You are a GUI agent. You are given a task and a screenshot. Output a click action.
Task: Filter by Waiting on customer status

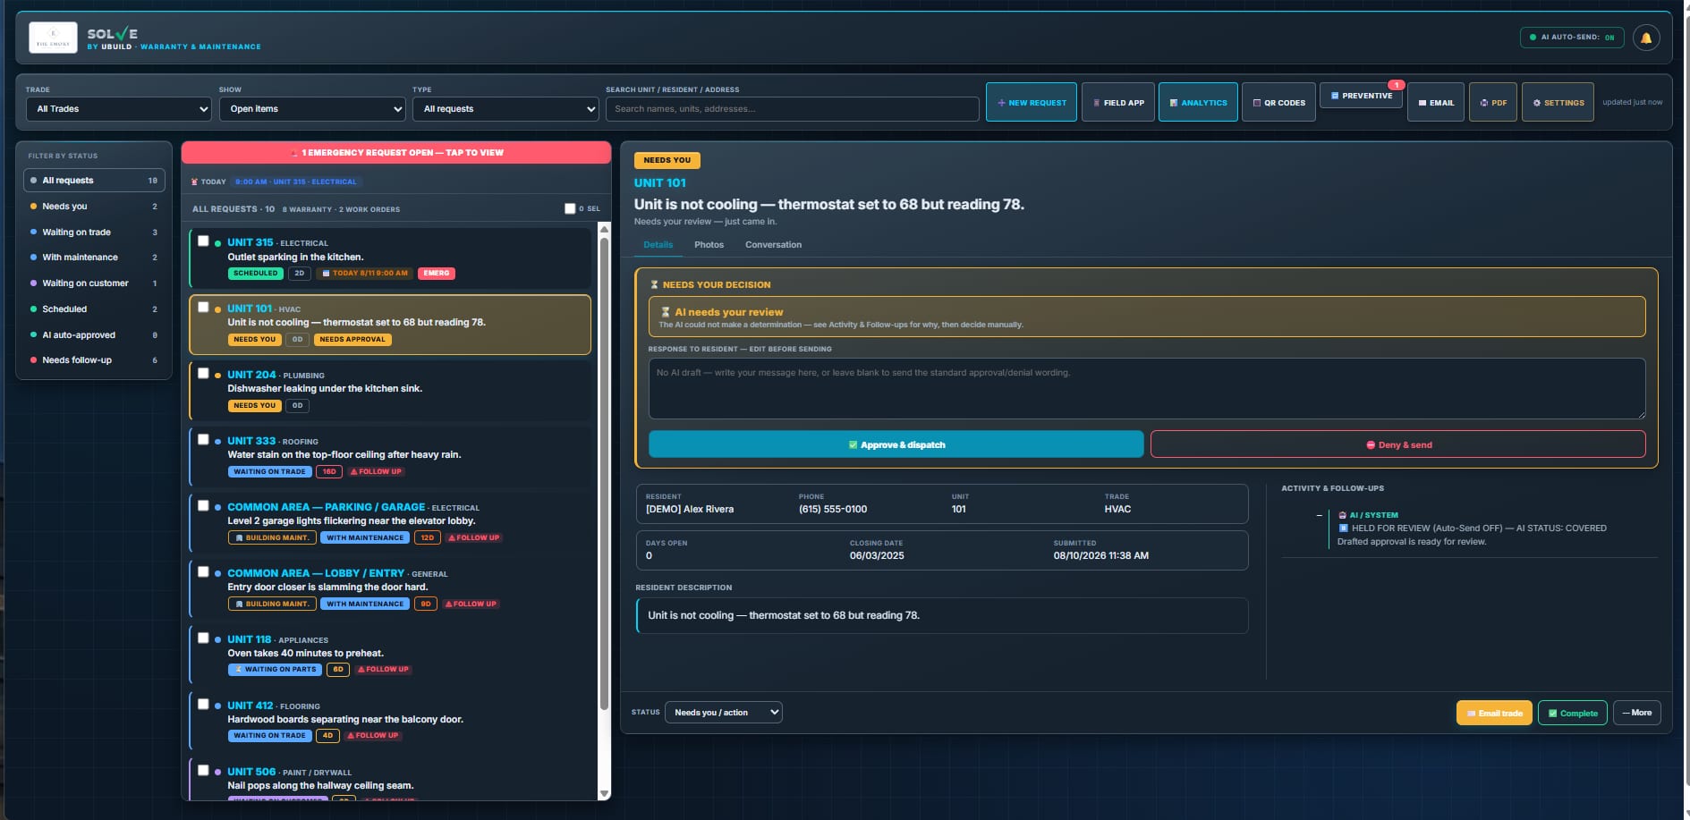[x=94, y=283]
